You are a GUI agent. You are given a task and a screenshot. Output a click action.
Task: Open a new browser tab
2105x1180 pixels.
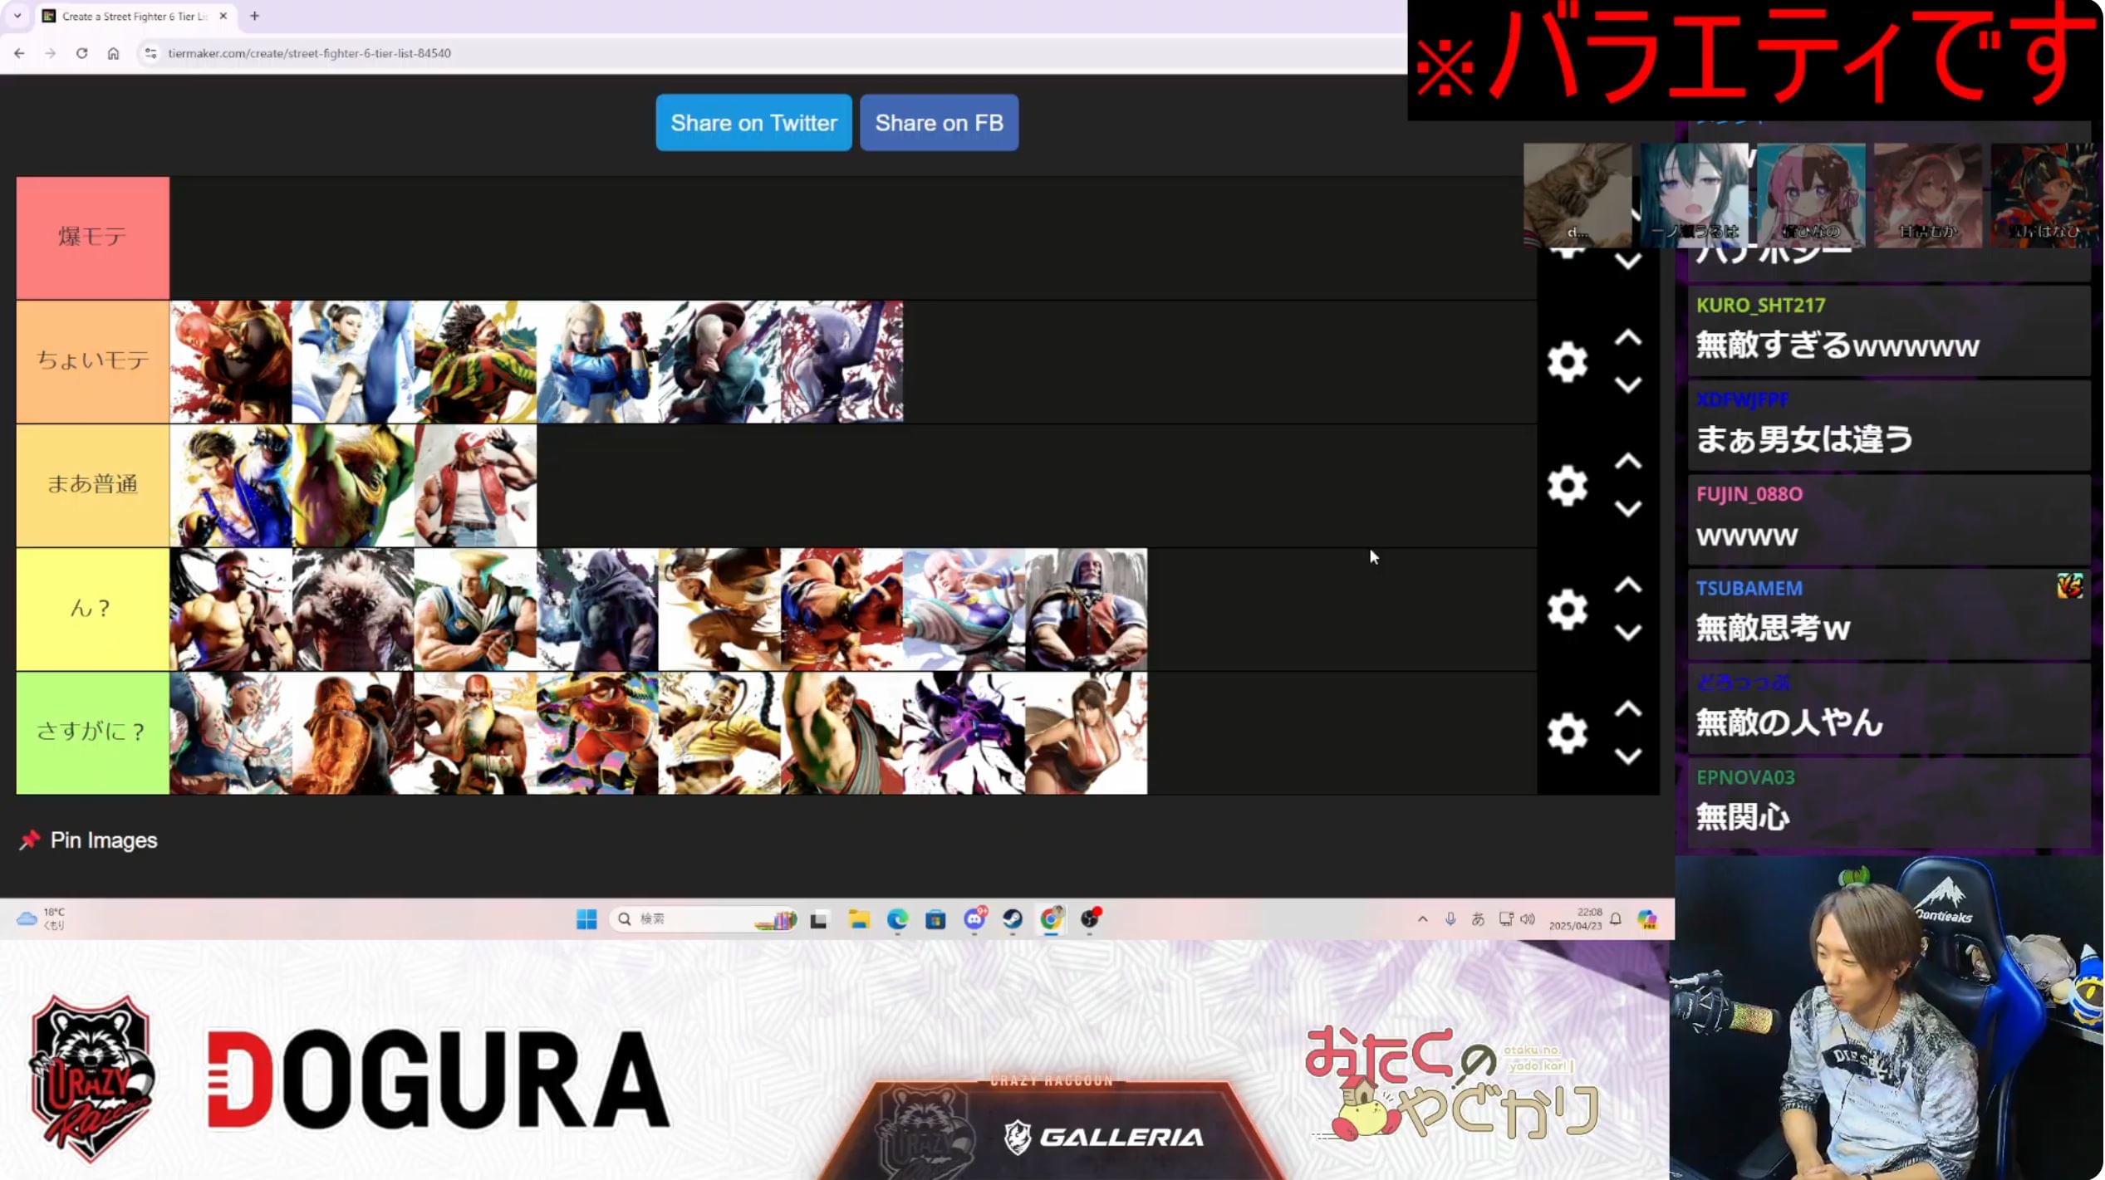click(254, 16)
